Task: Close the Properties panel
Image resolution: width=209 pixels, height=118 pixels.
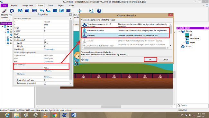Action: (x=70, y=14)
